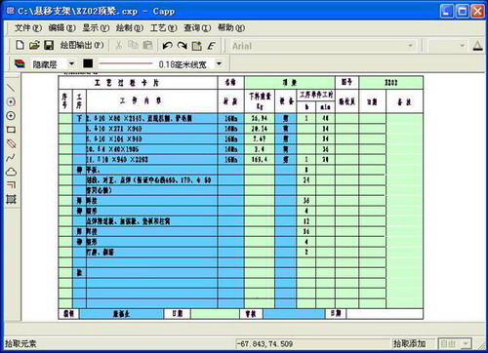
Task: Select the rectangle drawing tool
Action: click(11, 130)
